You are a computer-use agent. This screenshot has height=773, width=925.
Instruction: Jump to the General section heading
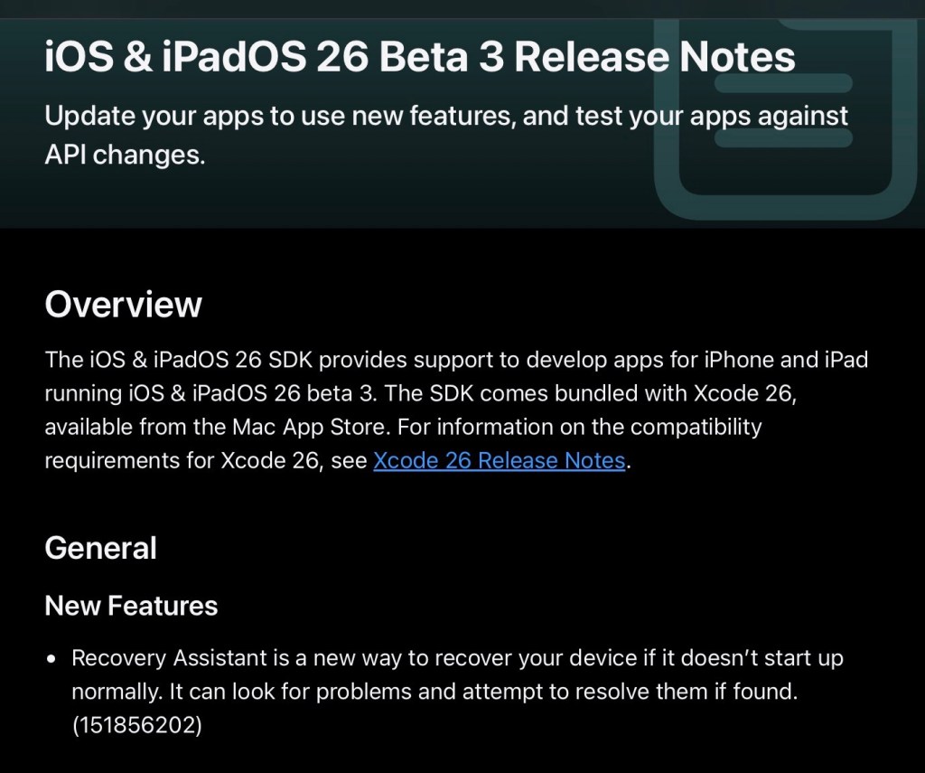click(100, 548)
